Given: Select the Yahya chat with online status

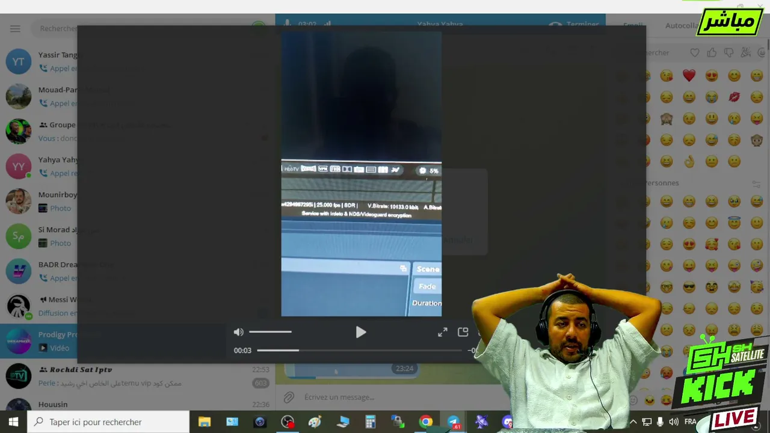Looking at the screenshot, I should [138, 166].
